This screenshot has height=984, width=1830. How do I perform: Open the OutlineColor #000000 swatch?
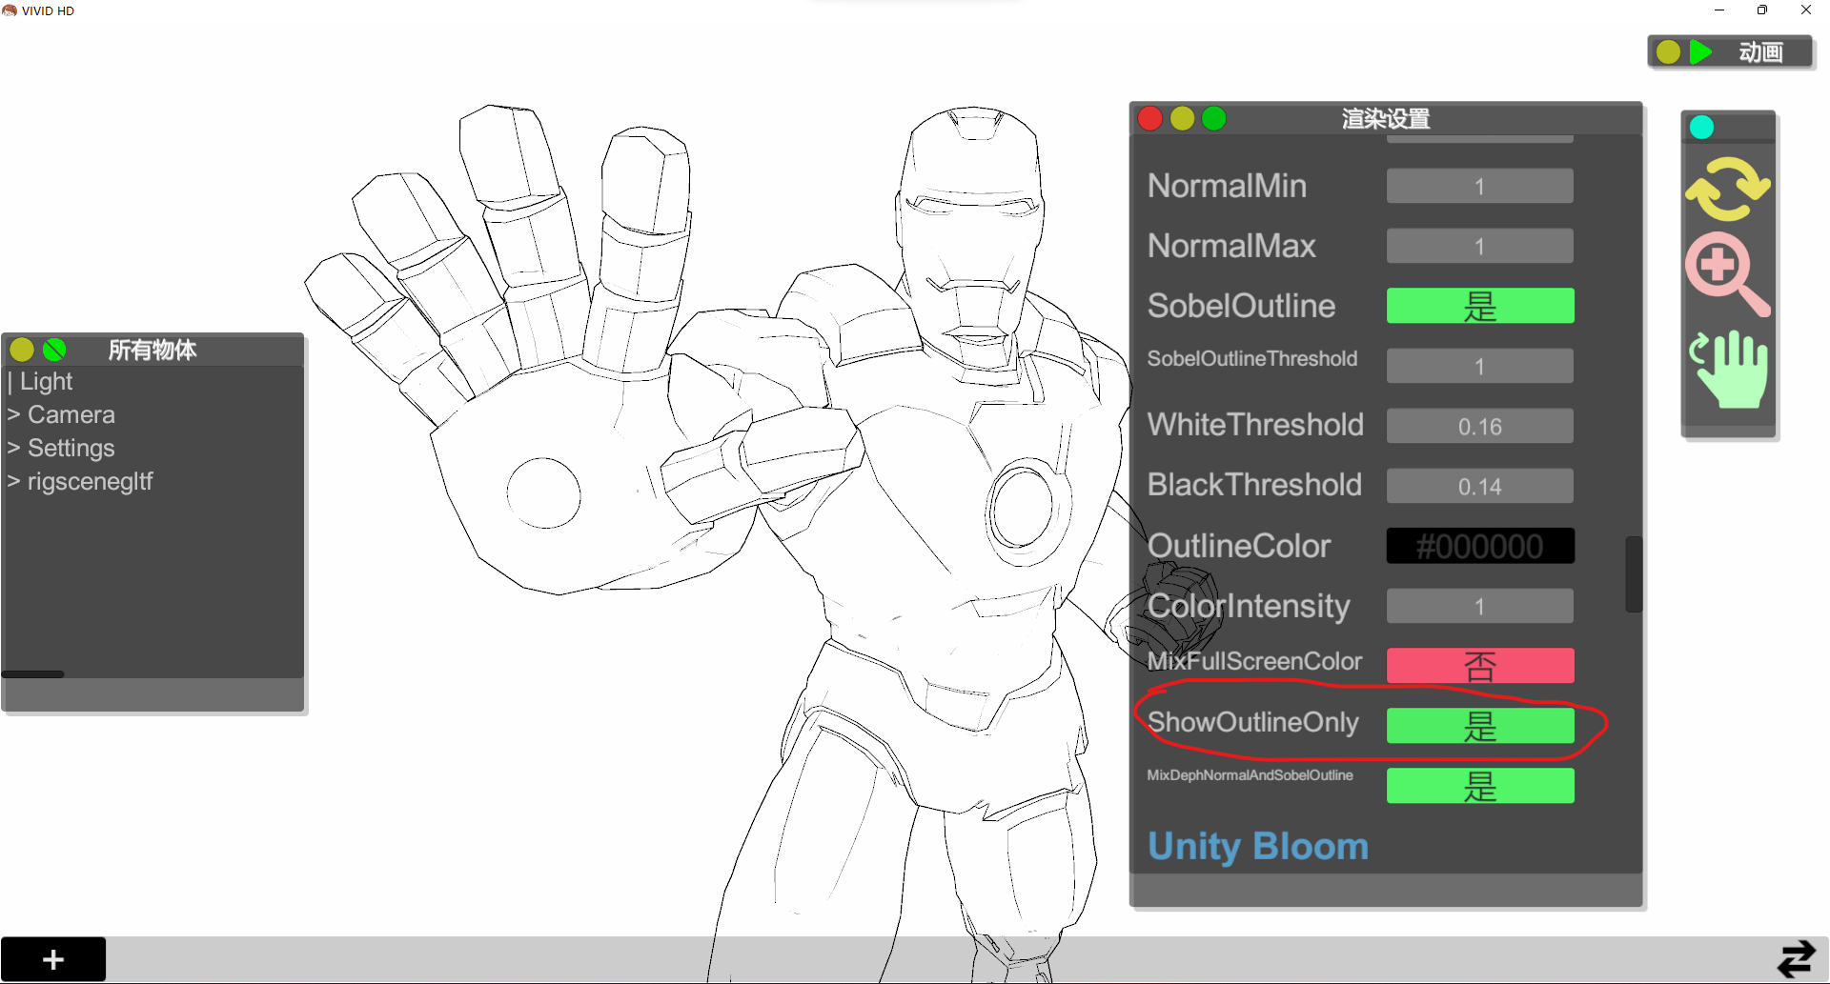(1480, 546)
